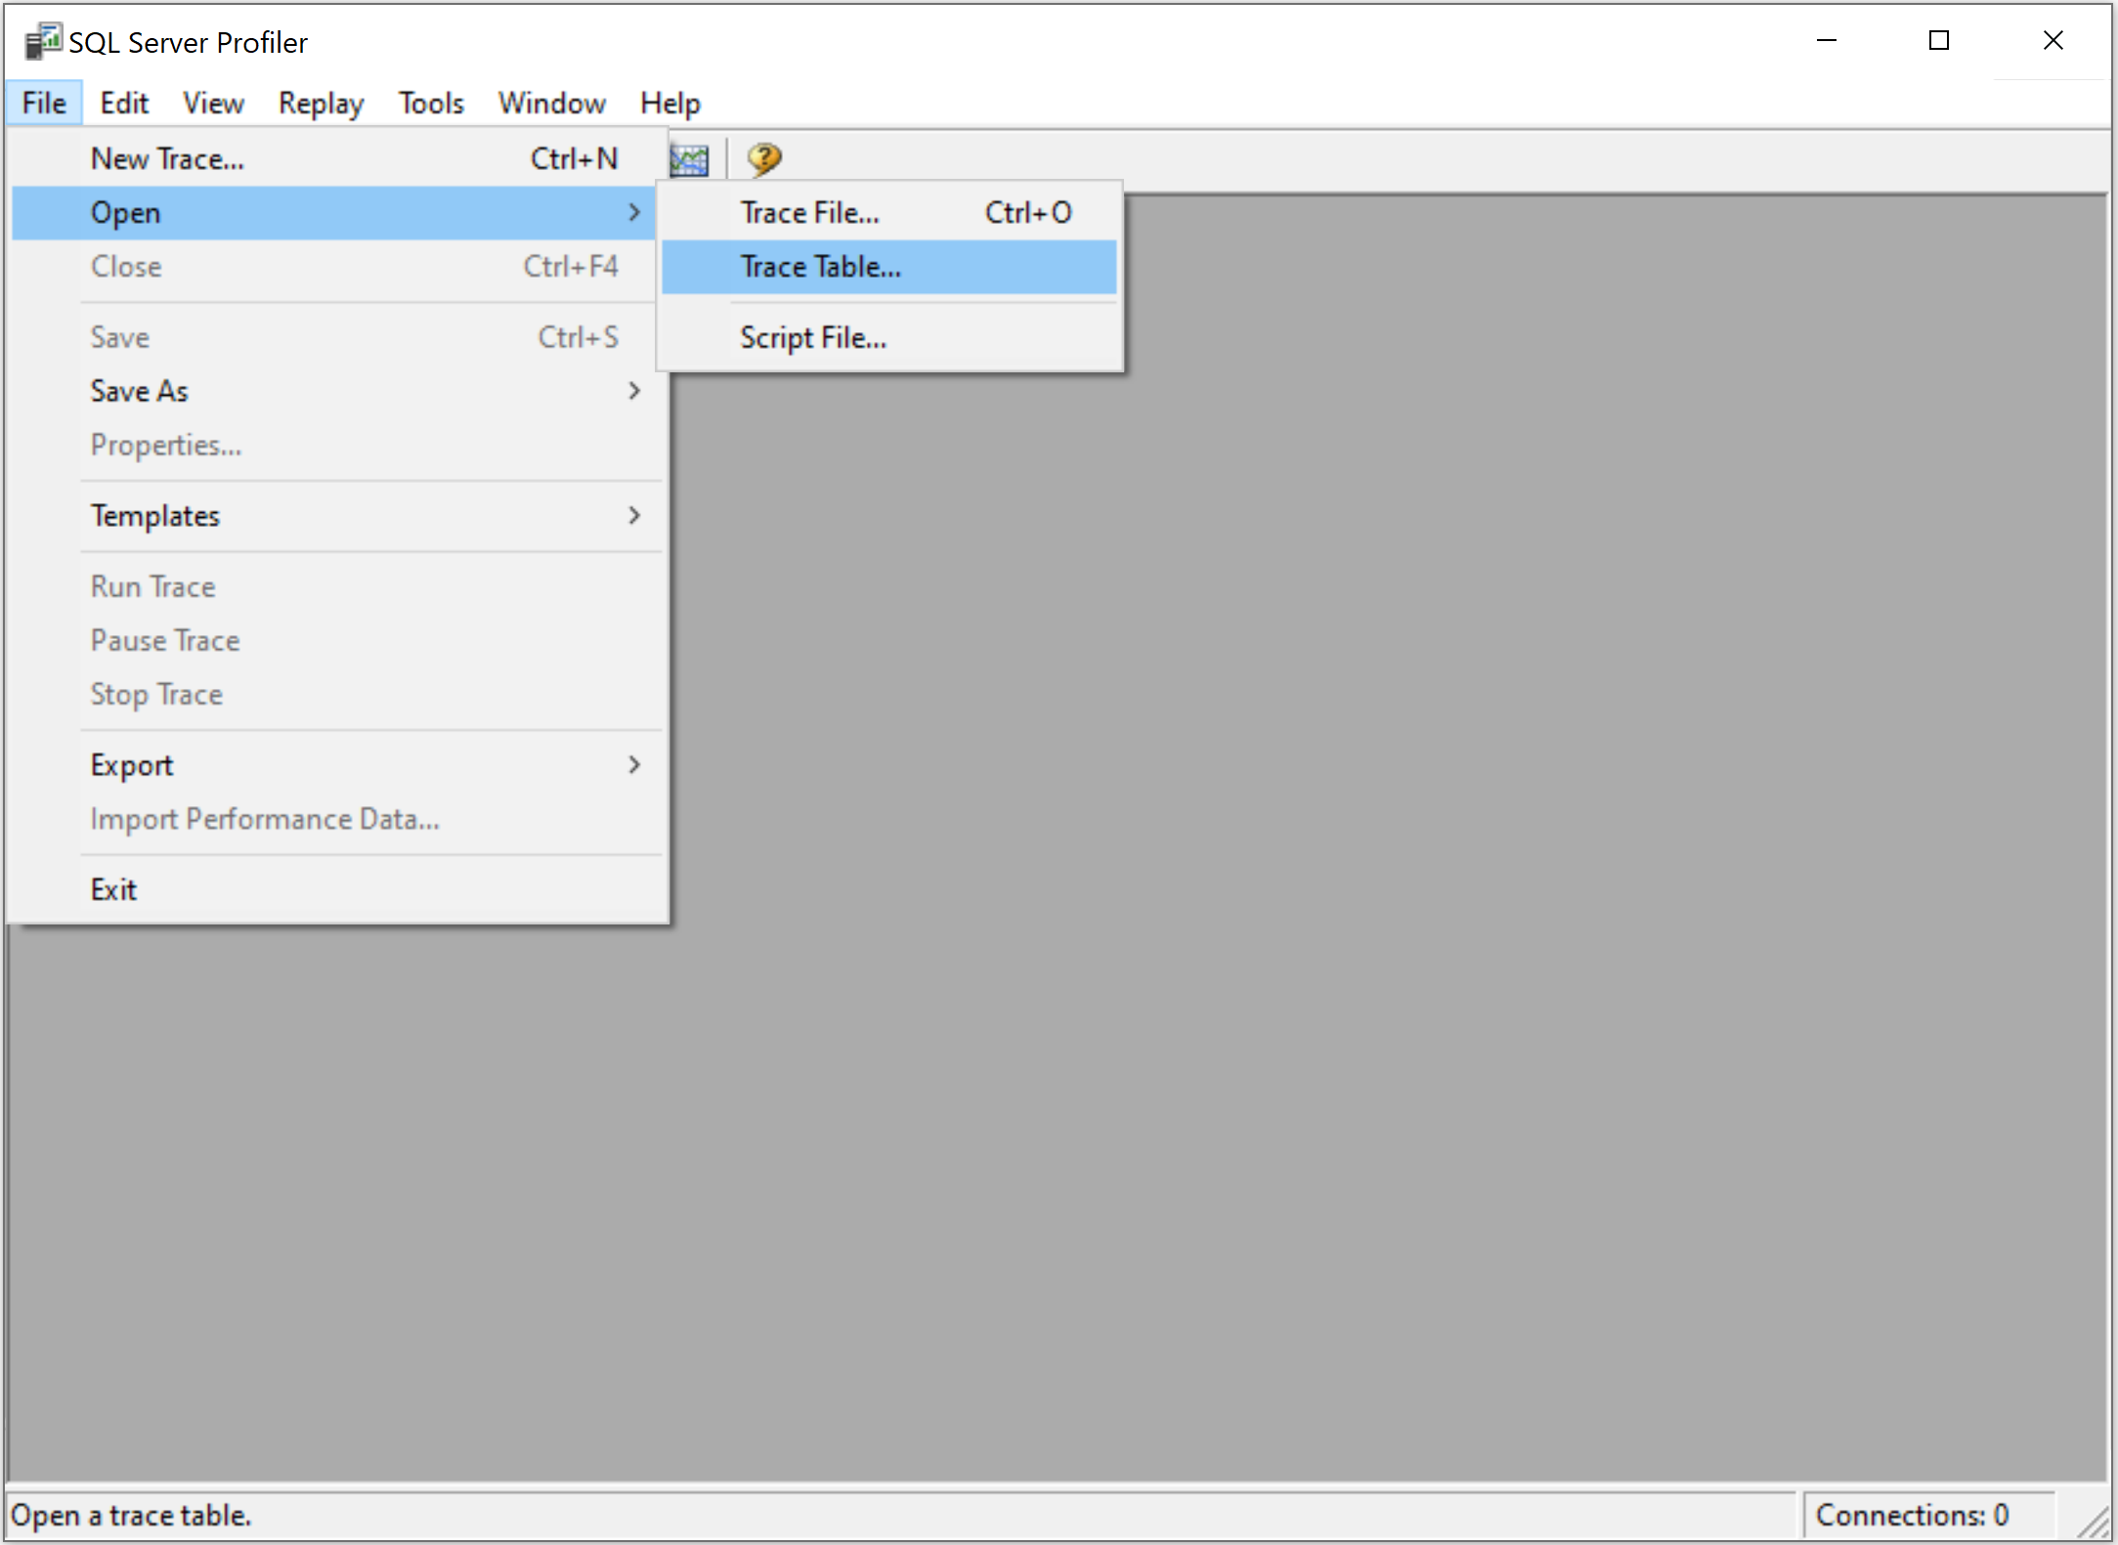Viewport: 2118px width, 1545px height.
Task: Maximize the Profiler window
Action: pyautogui.click(x=1939, y=41)
